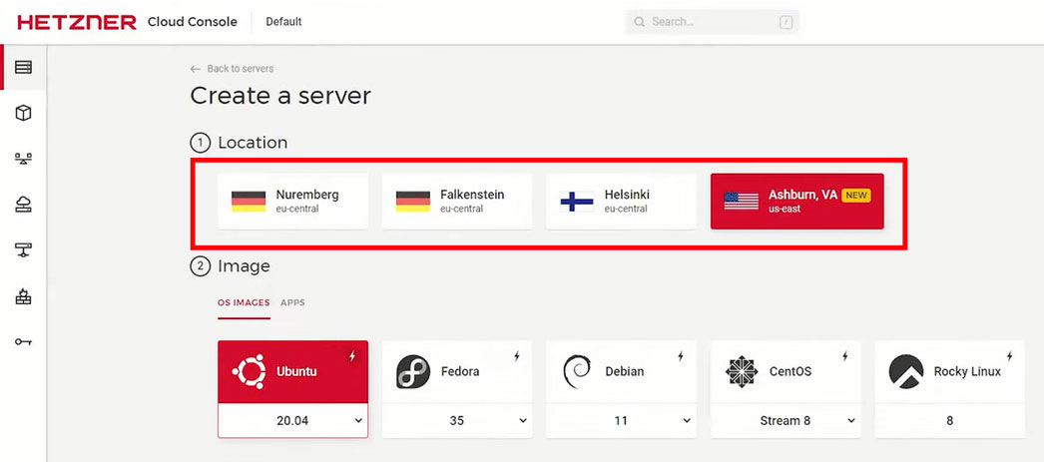The image size is (1044, 462).
Task: Choose the Fedora image card
Action: click(457, 371)
